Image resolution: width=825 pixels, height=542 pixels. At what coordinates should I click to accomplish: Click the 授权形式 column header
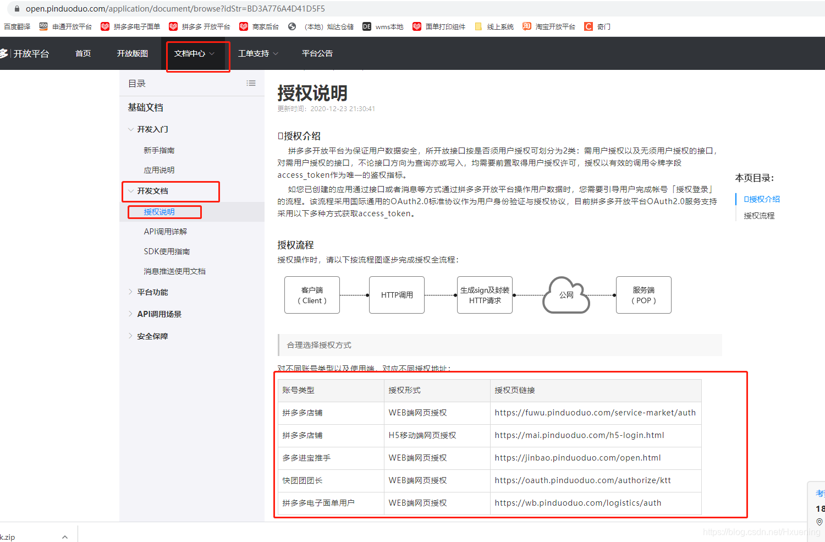pyautogui.click(x=437, y=390)
